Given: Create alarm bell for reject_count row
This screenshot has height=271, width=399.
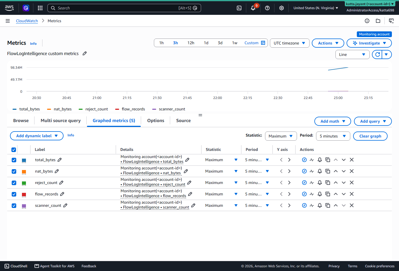Looking at the screenshot, I should (320, 183).
